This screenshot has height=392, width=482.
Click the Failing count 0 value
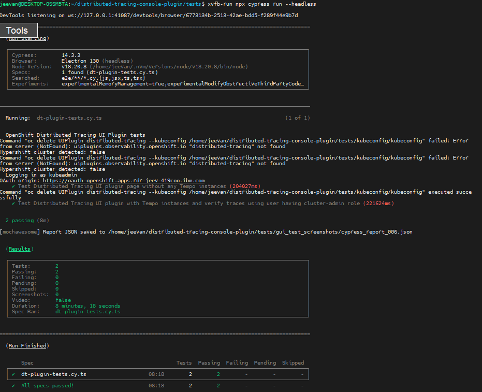[x=57, y=278]
